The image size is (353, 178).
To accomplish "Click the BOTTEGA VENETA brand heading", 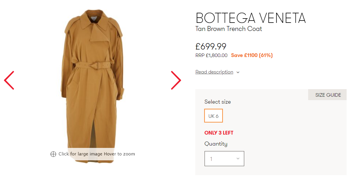I will tap(251, 18).
